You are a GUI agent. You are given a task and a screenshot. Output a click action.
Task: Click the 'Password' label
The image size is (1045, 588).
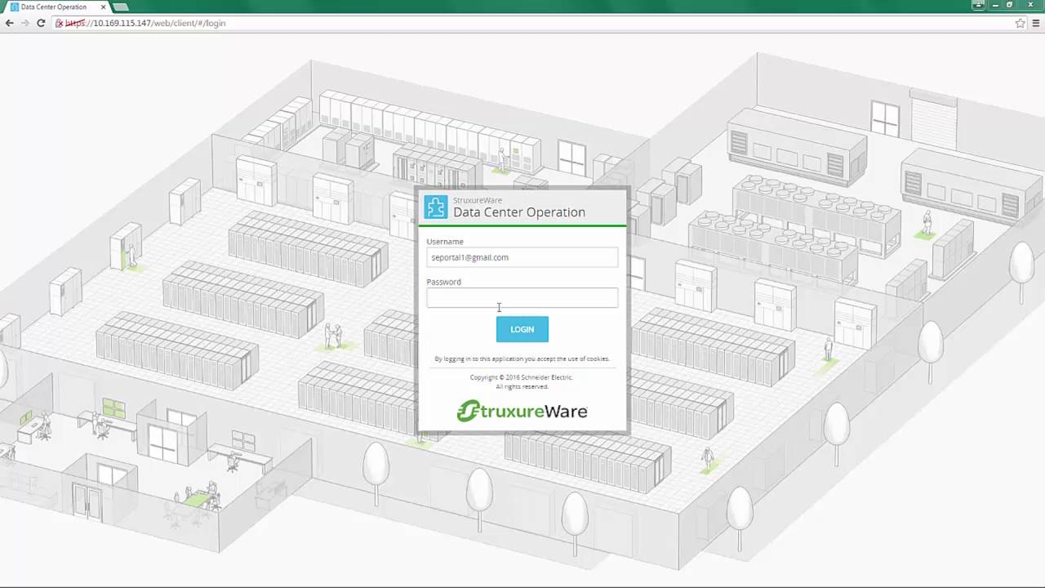443,282
